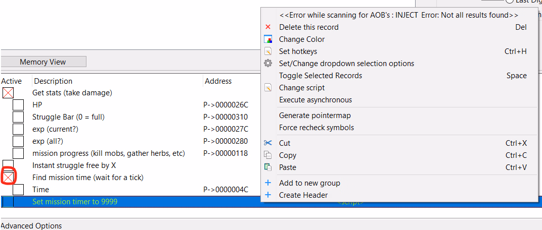542x230 pixels.
Task: Click the gear icon for dropdown selection options
Action: click(268, 64)
